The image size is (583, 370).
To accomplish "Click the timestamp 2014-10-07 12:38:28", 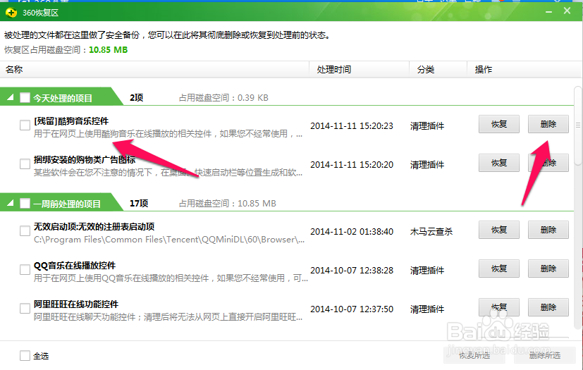I will [352, 271].
